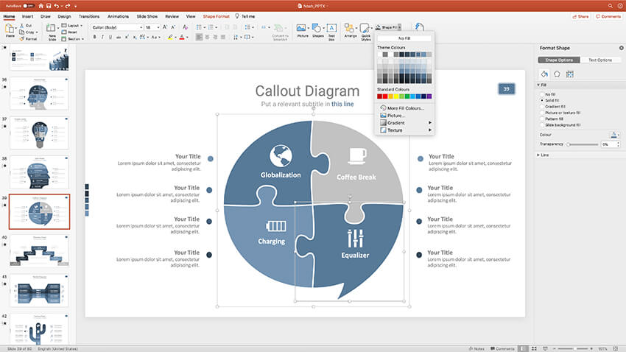Select the Text Options tab
The image size is (626, 352).
point(599,60)
